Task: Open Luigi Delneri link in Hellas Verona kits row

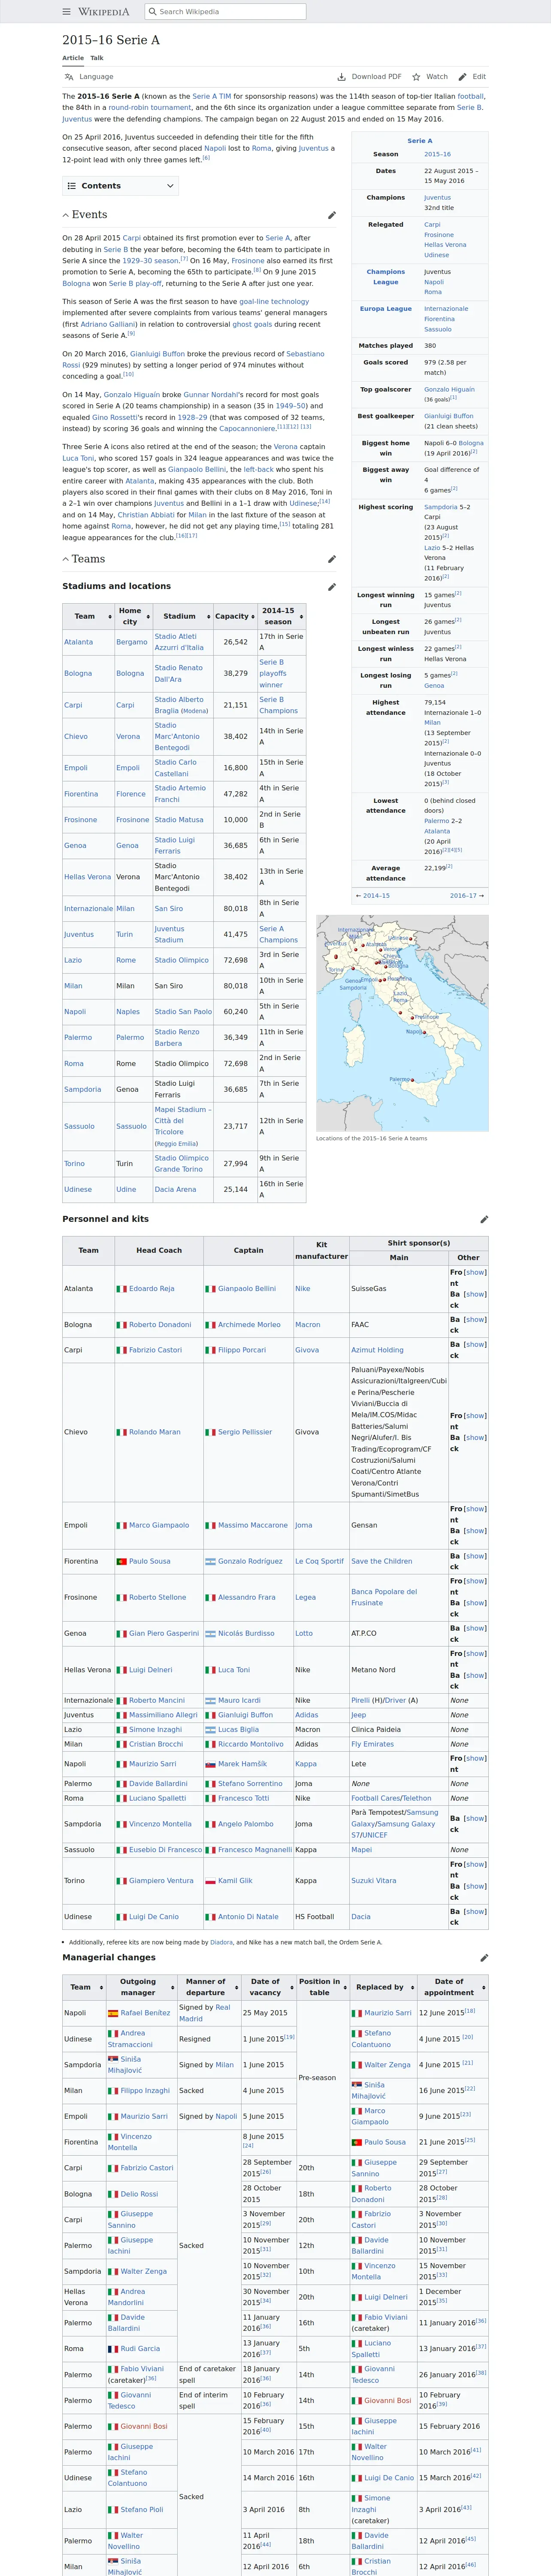Action: coord(150,1670)
